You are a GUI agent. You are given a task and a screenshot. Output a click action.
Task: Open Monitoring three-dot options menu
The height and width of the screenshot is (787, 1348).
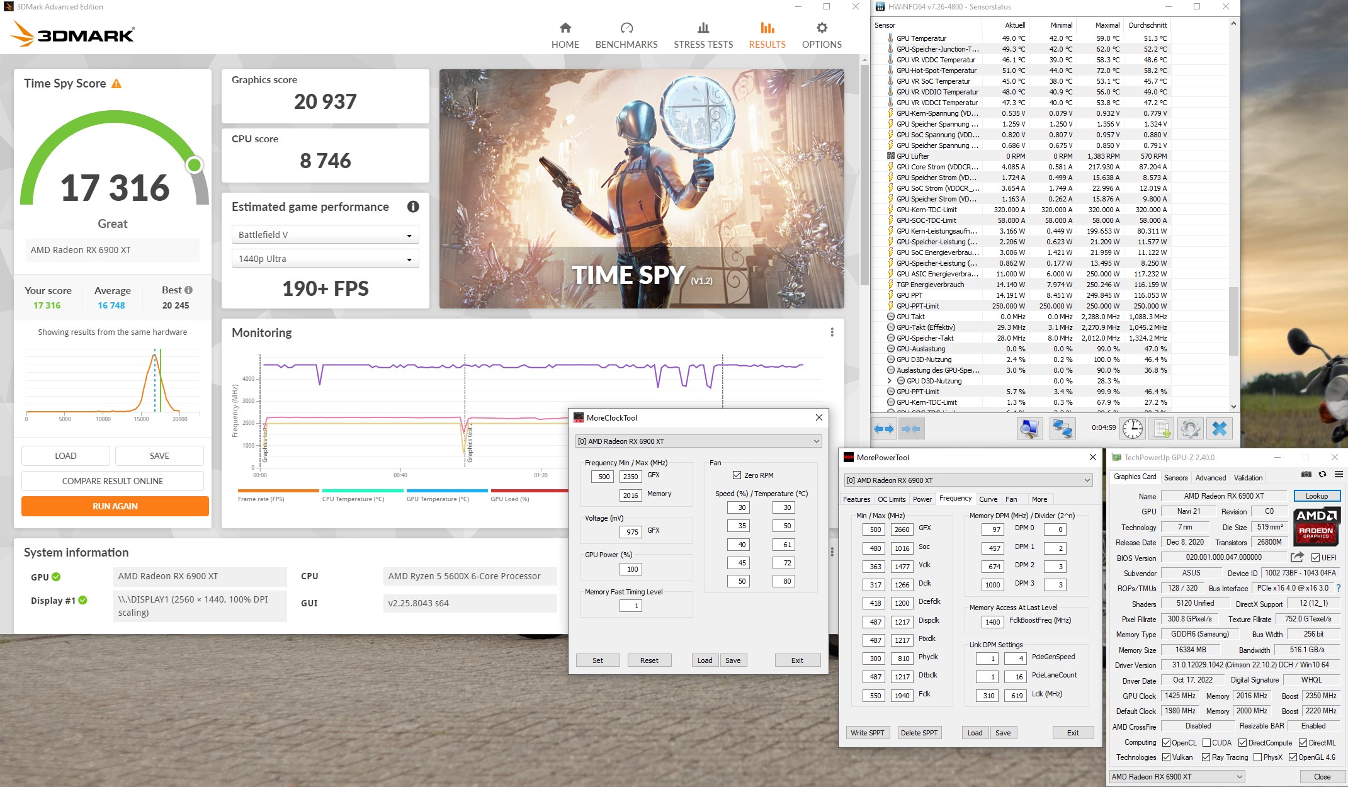[x=832, y=332]
